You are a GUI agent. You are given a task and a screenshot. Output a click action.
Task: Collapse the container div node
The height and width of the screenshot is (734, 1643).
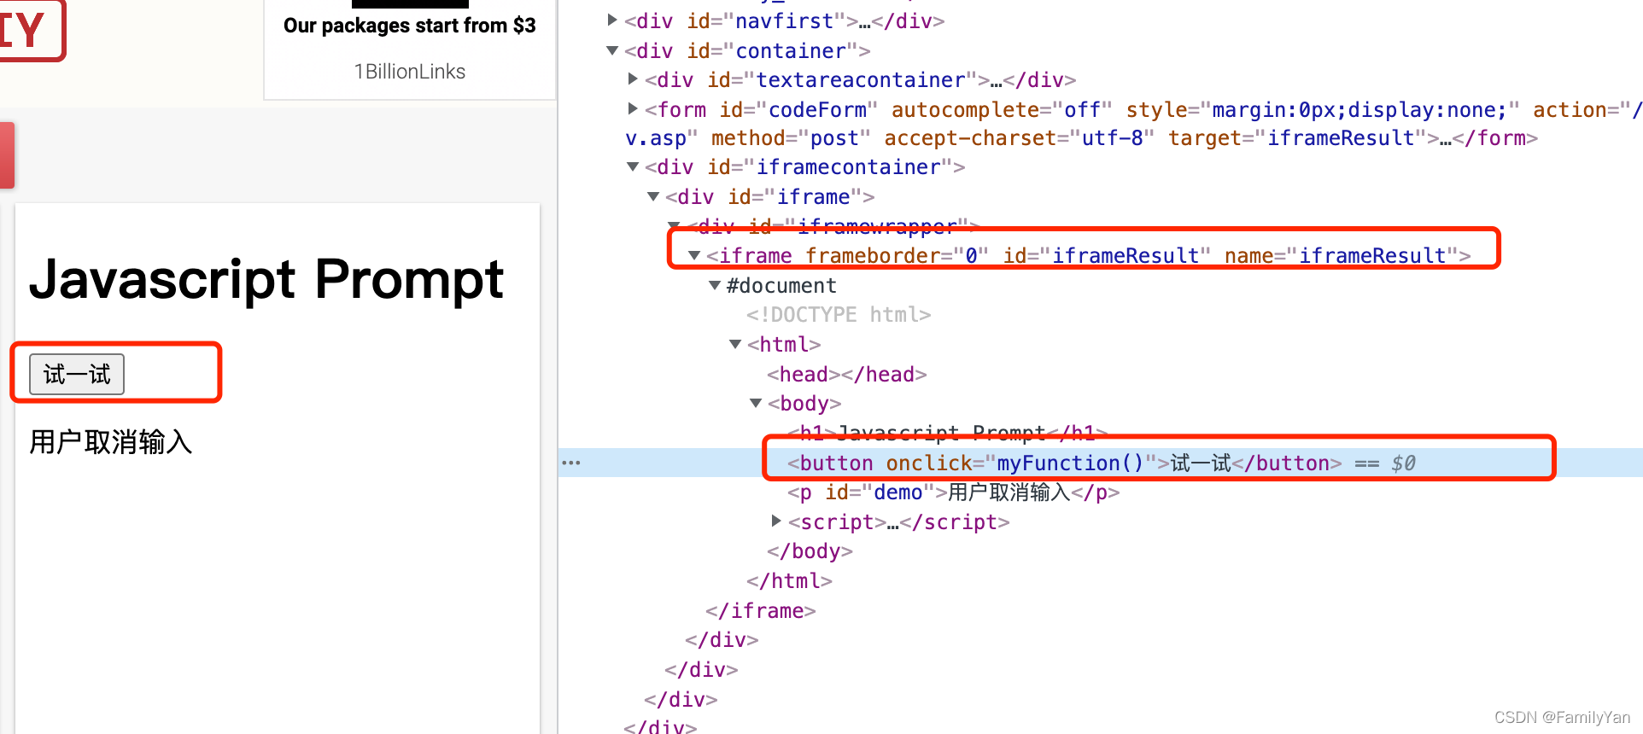point(612,50)
